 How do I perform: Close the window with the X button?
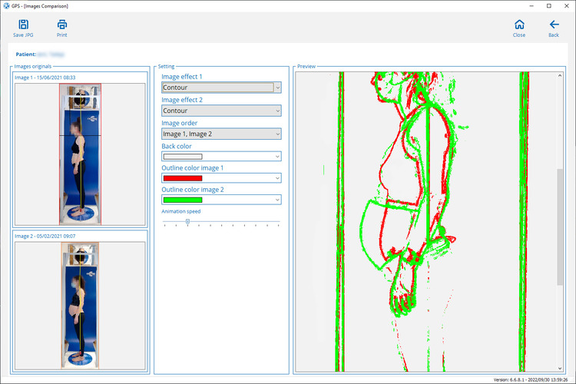click(567, 6)
